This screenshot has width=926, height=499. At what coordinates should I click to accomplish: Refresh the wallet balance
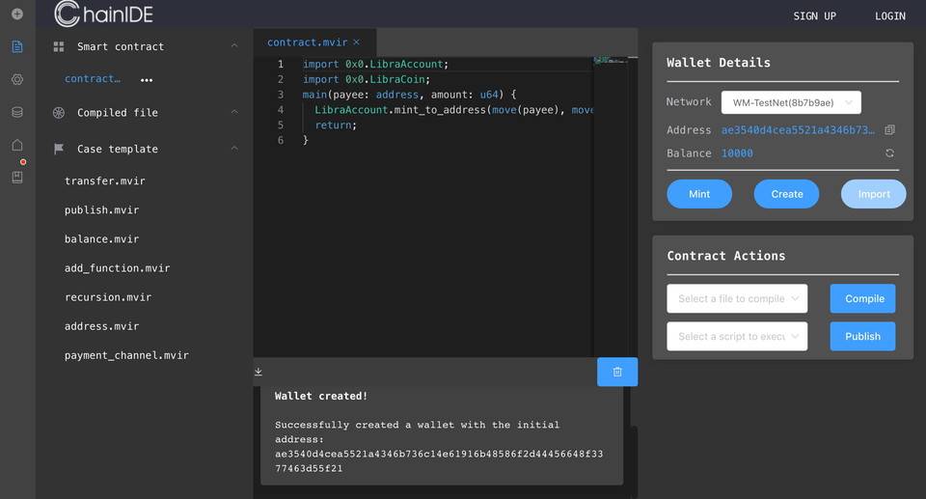click(x=889, y=153)
